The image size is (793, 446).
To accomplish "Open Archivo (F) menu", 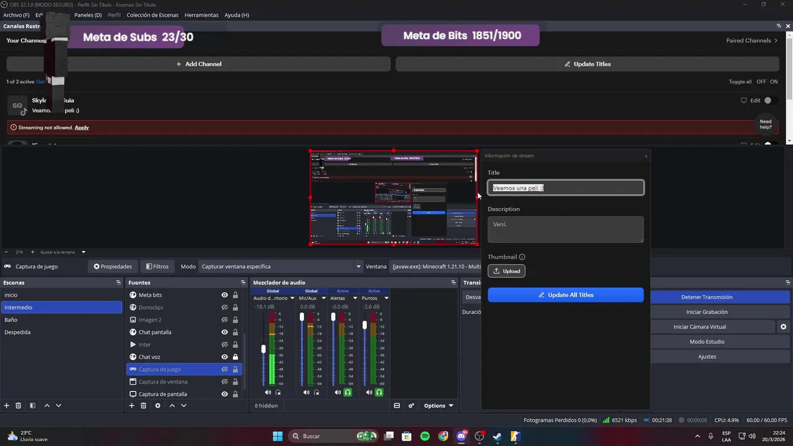I will 16,15.
